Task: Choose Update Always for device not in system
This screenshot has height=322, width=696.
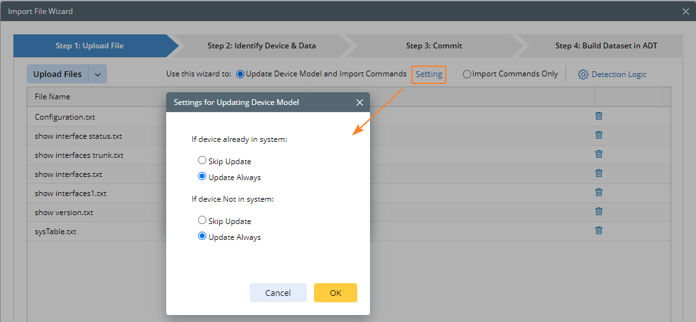Action: pyautogui.click(x=202, y=236)
